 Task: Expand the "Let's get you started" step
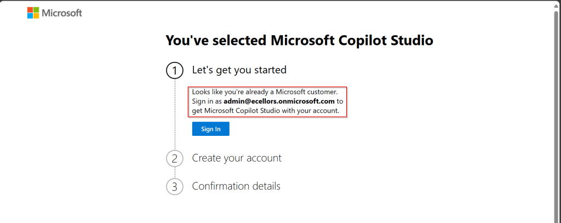239,70
